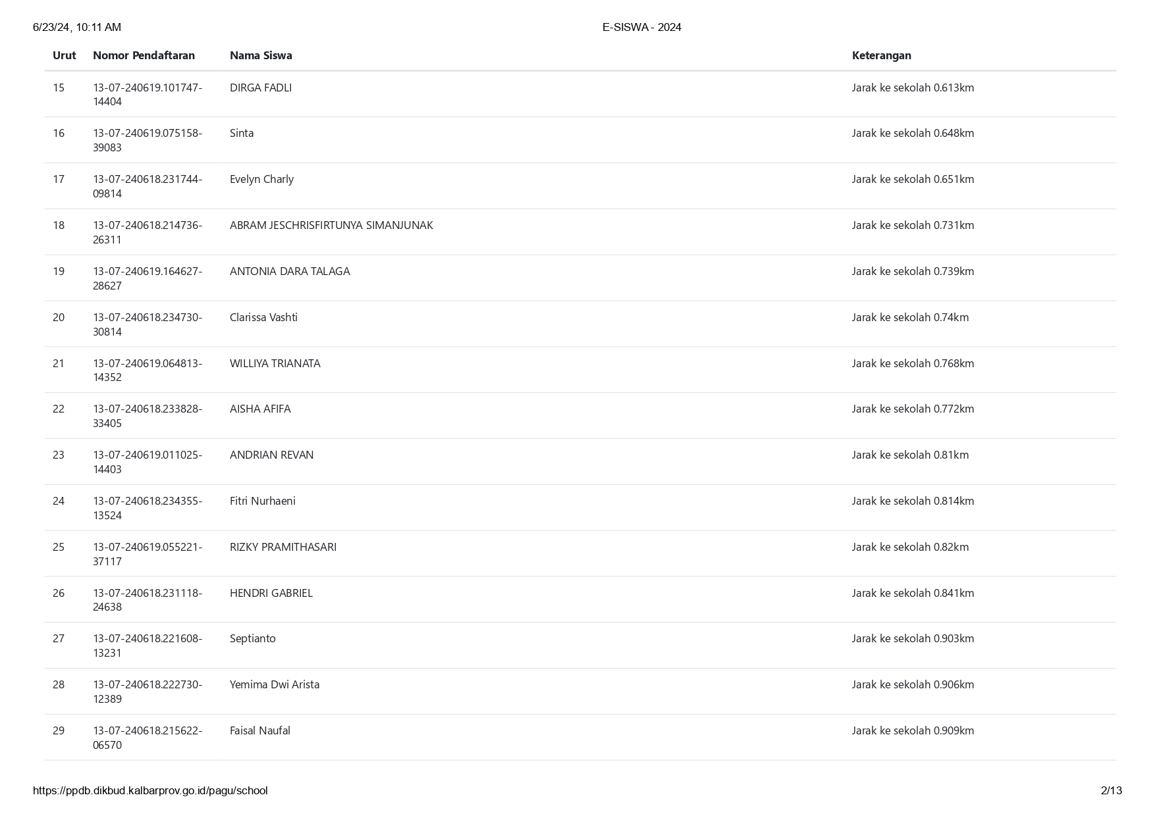Click the distance 0.82km entry
The width and height of the screenshot is (1155, 816).
[910, 547]
